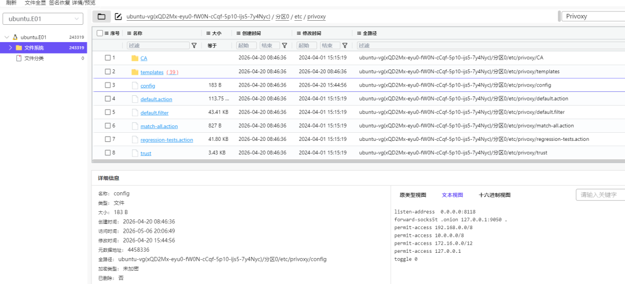Click the keyword search field in preview

coord(600,195)
